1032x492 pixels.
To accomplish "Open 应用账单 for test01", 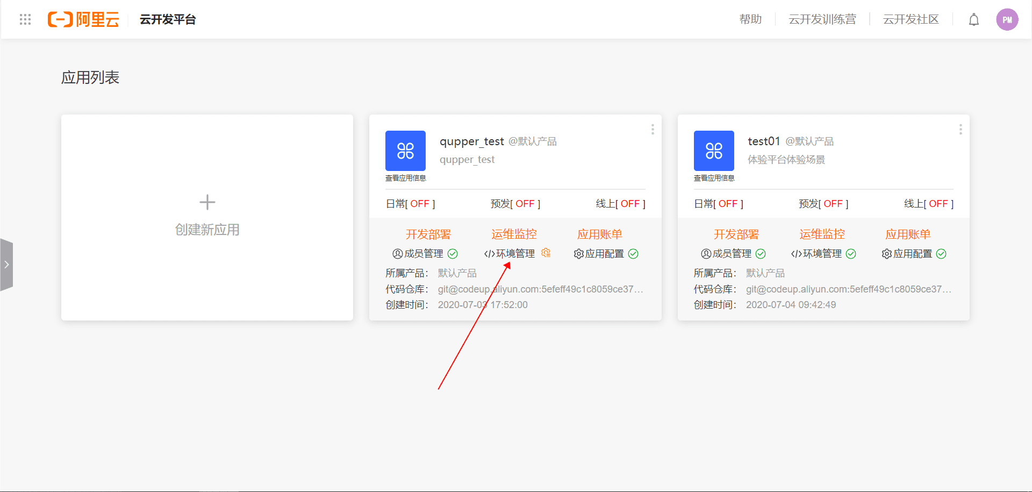I will click(x=908, y=234).
